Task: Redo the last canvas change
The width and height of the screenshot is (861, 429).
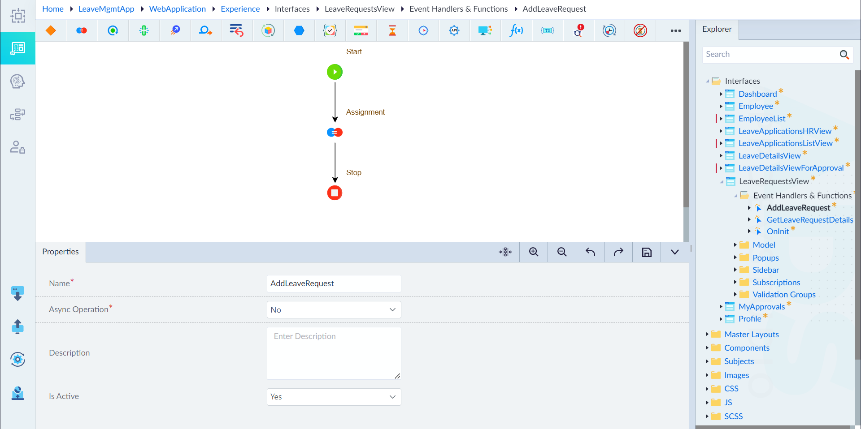Action: (618, 252)
